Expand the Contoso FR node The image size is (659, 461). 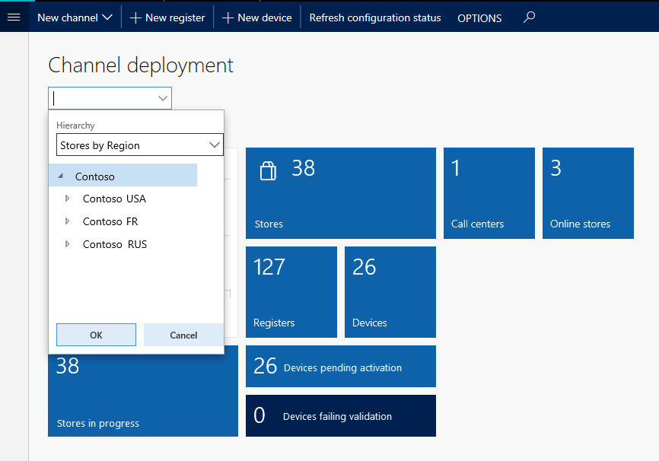pos(67,221)
